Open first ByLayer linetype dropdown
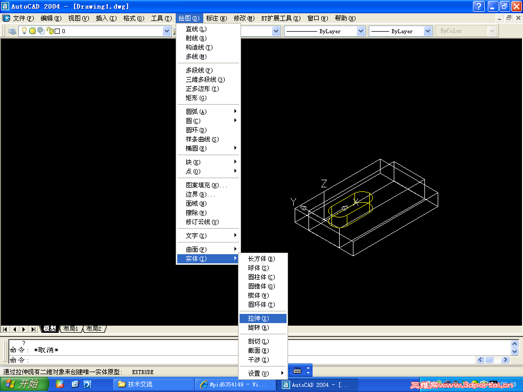 (x=361, y=31)
